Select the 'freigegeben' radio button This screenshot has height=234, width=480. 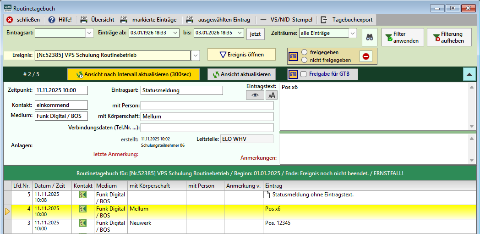(305, 52)
